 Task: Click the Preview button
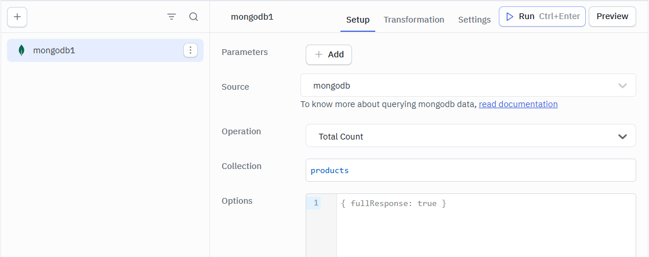pyautogui.click(x=612, y=16)
